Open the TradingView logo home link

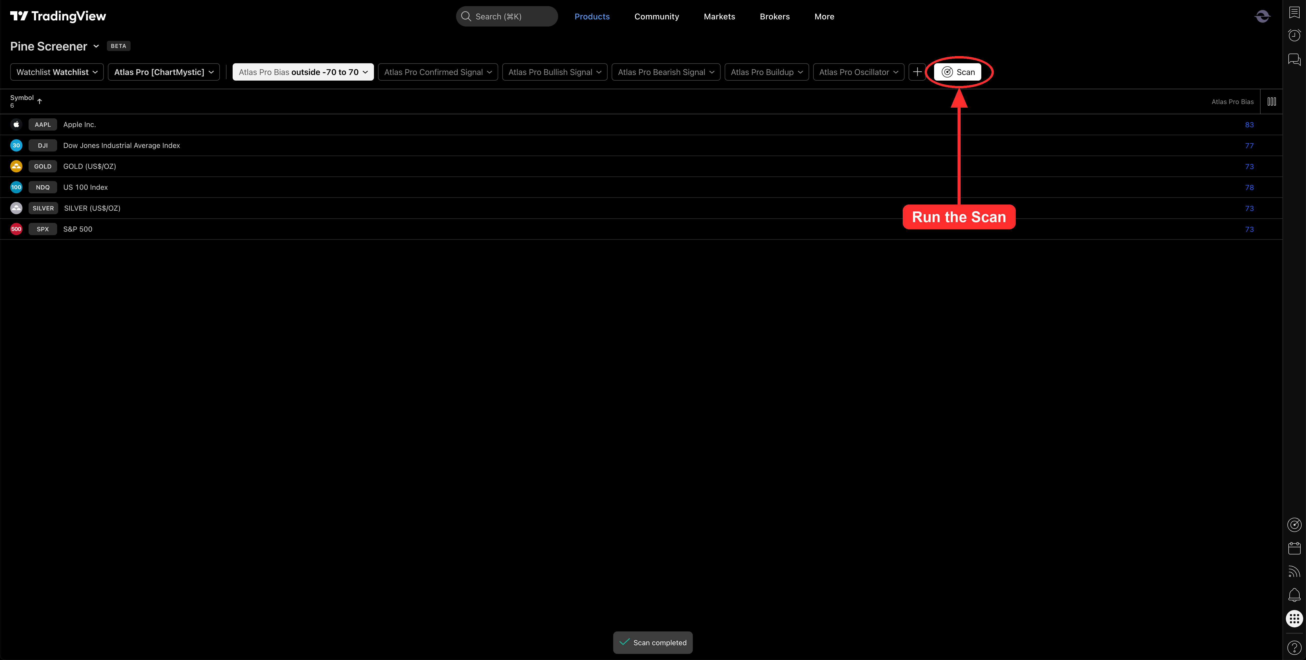[x=58, y=16]
